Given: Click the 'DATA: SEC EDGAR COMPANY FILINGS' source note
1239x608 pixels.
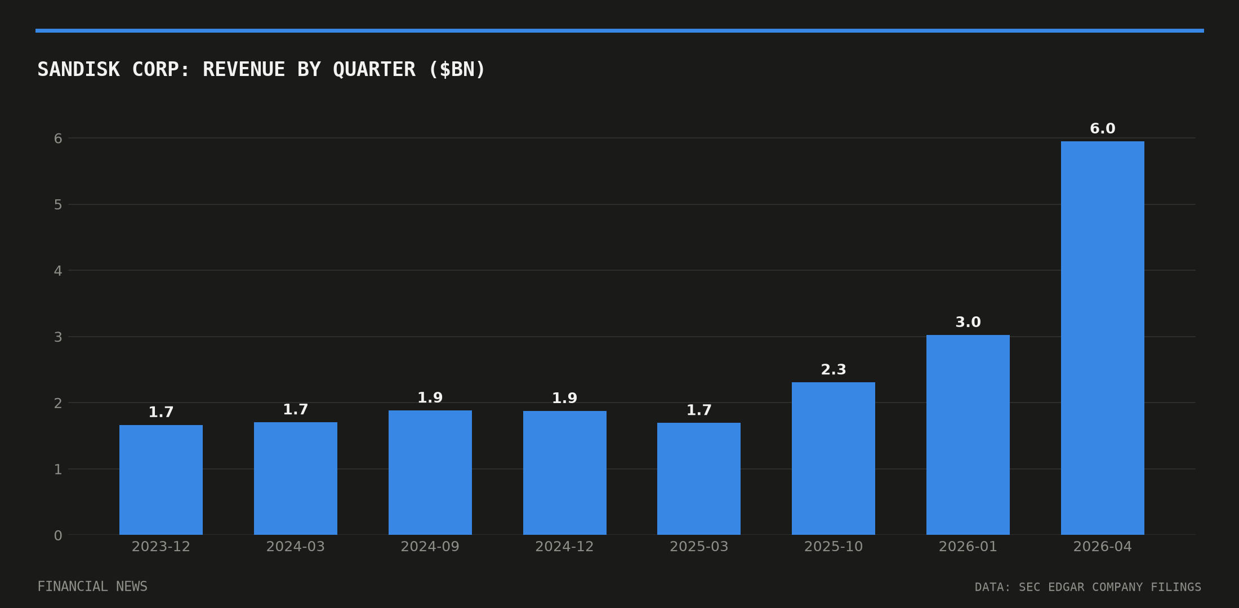Looking at the screenshot, I should pos(1088,587).
